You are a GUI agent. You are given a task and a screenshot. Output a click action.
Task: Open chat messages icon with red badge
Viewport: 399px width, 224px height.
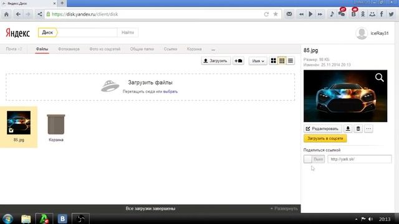[342, 14]
